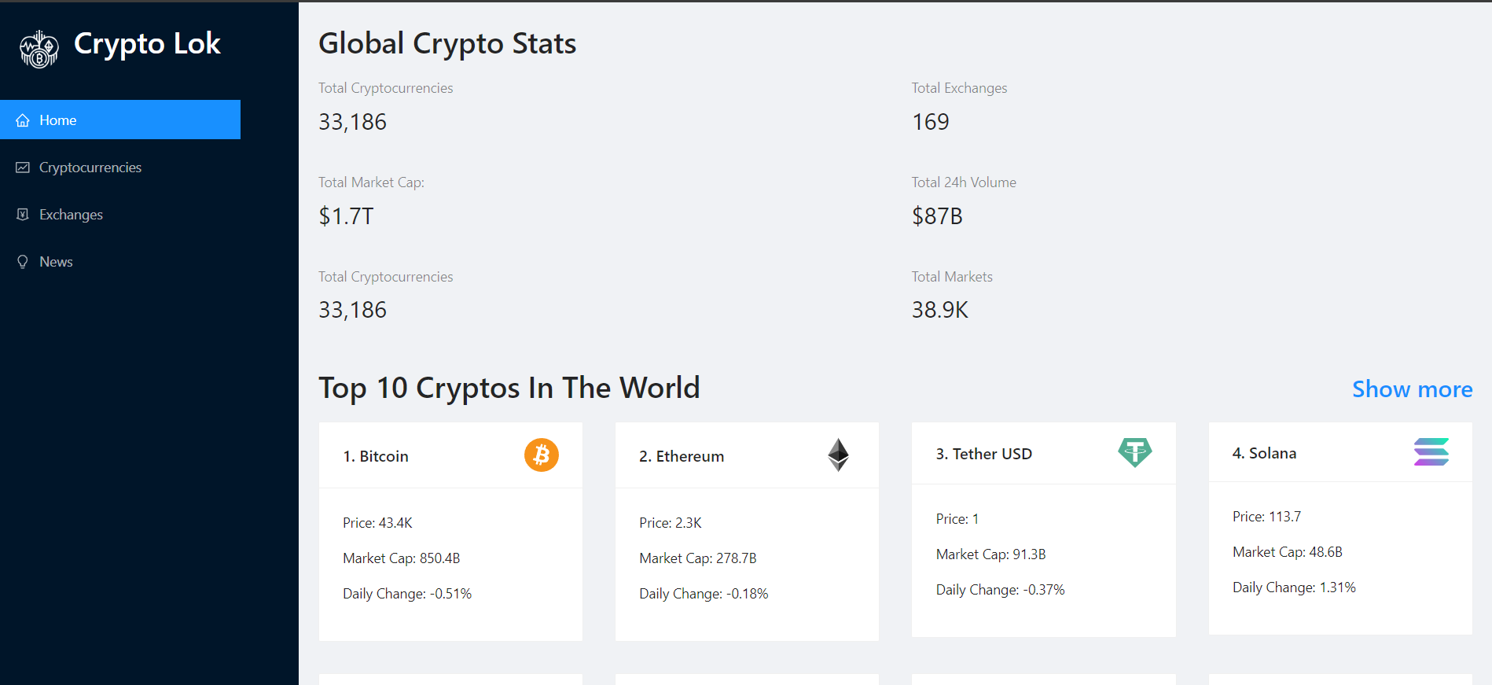
Task: Click the Total Market Cap value $1.7T
Action: (346, 216)
